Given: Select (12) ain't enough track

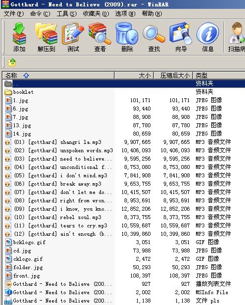Looking at the screenshot, I should pyautogui.click(x=63, y=234).
